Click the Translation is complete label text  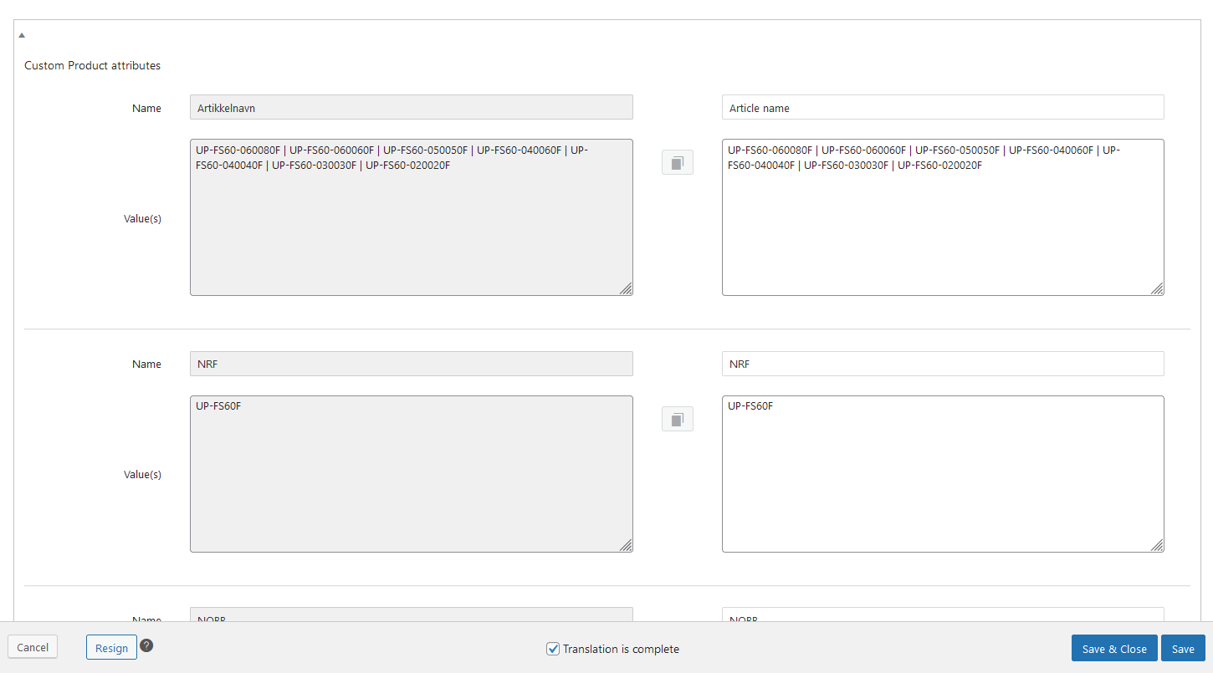[x=621, y=649]
